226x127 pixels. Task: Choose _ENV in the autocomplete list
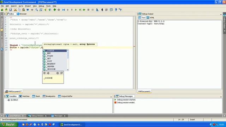55,53
